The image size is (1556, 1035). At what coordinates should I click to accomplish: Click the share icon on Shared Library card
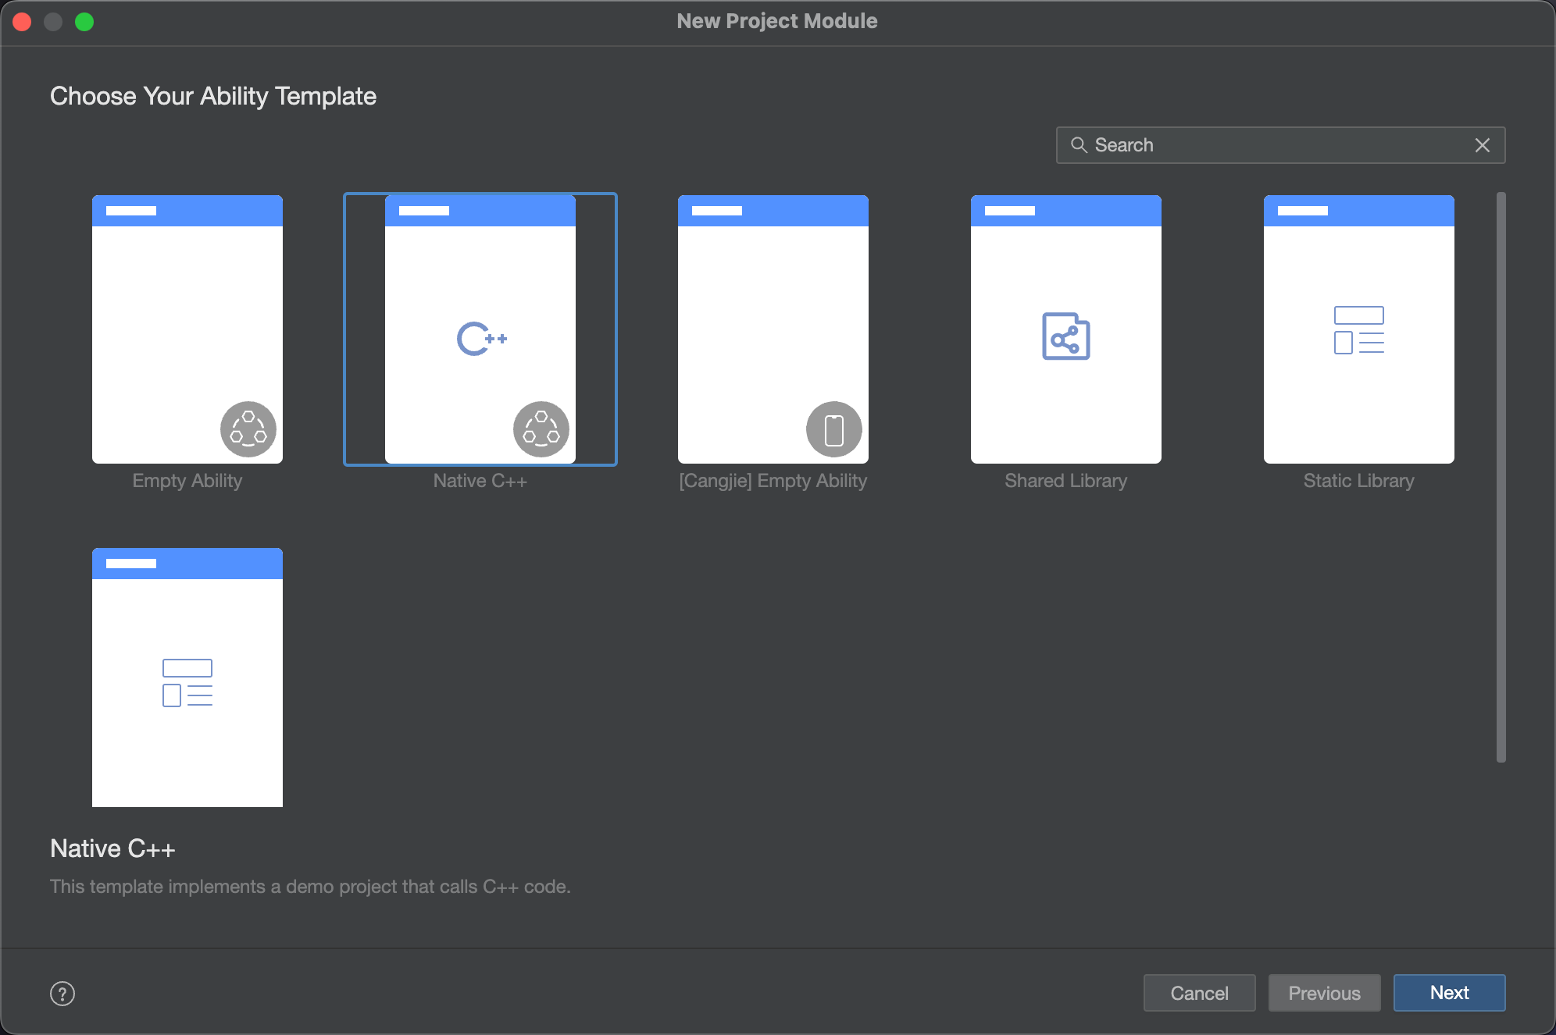(1065, 337)
